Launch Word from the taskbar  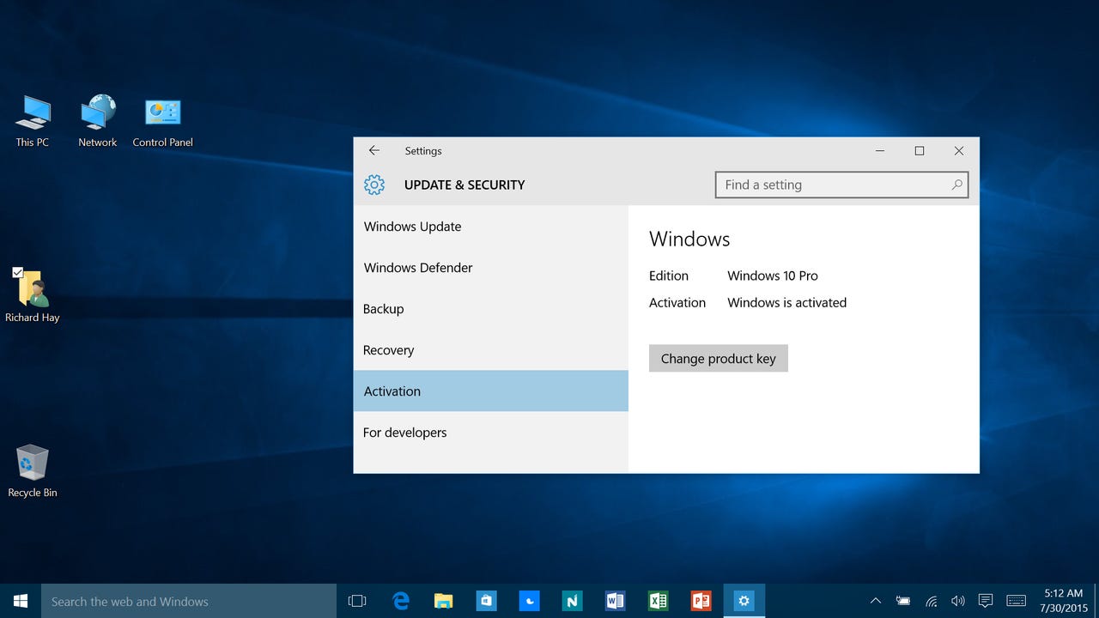[615, 601]
